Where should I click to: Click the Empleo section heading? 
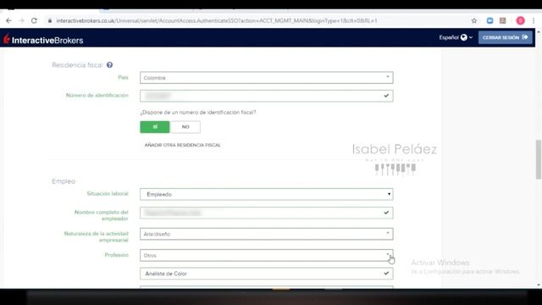tap(64, 181)
